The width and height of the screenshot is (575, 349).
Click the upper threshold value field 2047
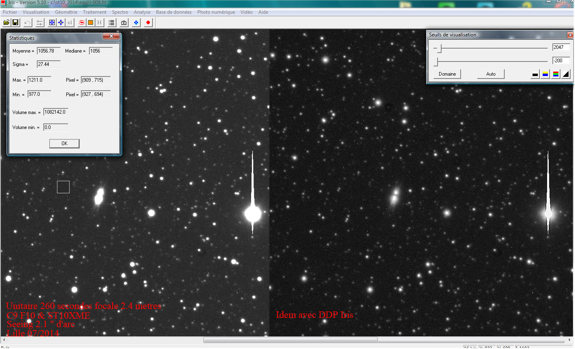coord(561,47)
